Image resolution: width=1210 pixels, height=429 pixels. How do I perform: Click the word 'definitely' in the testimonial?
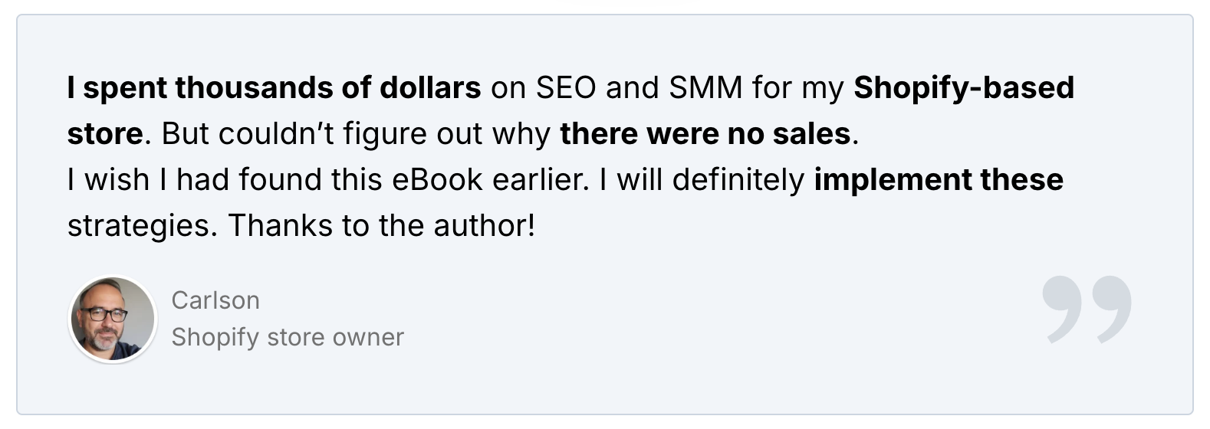[738, 181]
